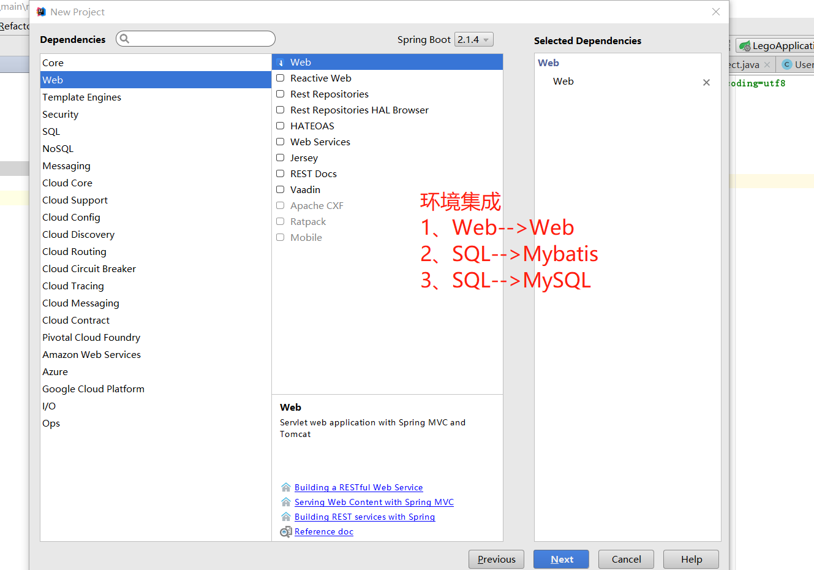Choose the Cloud Routing category
The width and height of the screenshot is (814, 570).
156,251
